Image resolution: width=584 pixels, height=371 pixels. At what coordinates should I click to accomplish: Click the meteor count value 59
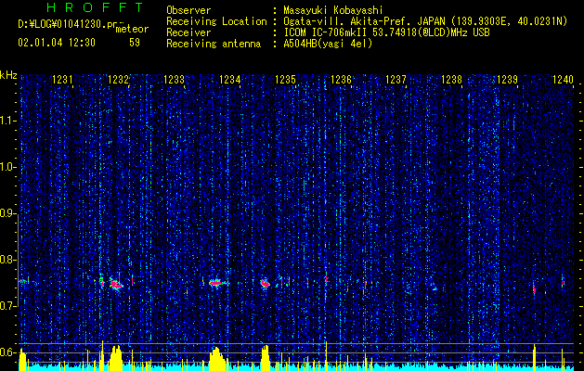(135, 43)
